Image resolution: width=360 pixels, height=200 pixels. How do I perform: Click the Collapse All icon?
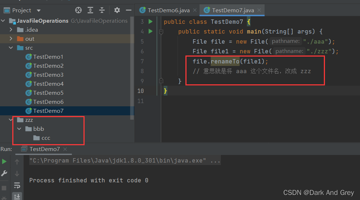(x=102, y=10)
